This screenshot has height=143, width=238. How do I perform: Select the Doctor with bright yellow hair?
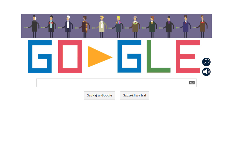click(x=118, y=27)
